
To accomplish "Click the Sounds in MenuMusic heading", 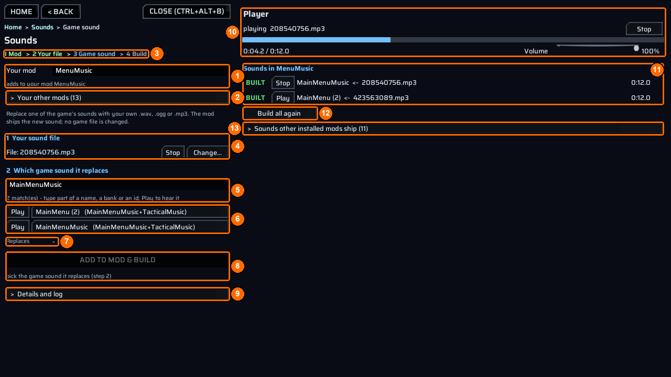I will pos(278,69).
